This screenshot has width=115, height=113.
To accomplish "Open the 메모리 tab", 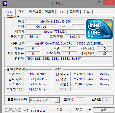I will coord(49,12).
